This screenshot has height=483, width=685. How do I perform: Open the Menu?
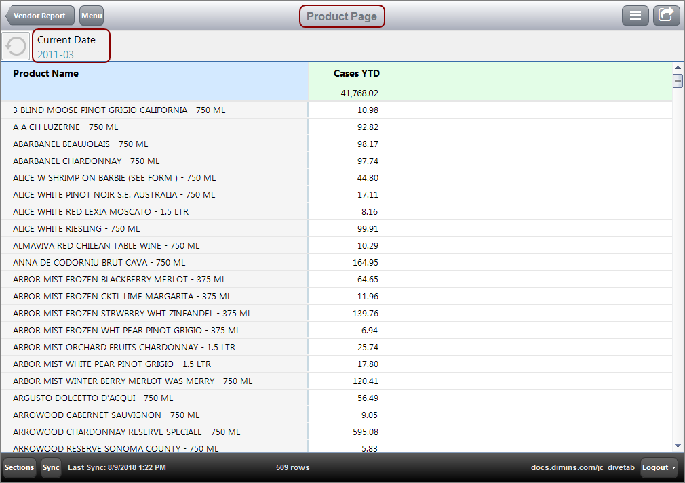91,15
